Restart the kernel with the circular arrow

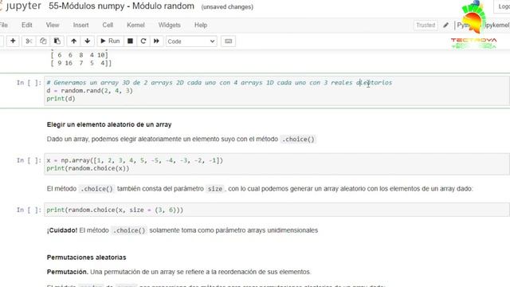143,41
